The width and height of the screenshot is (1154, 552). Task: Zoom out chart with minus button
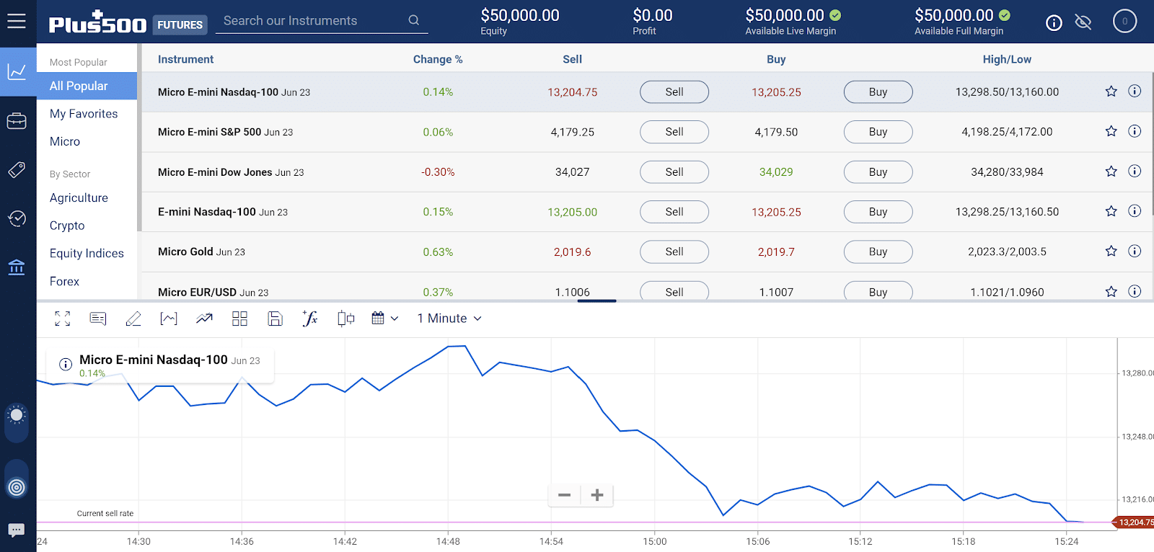[565, 495]
